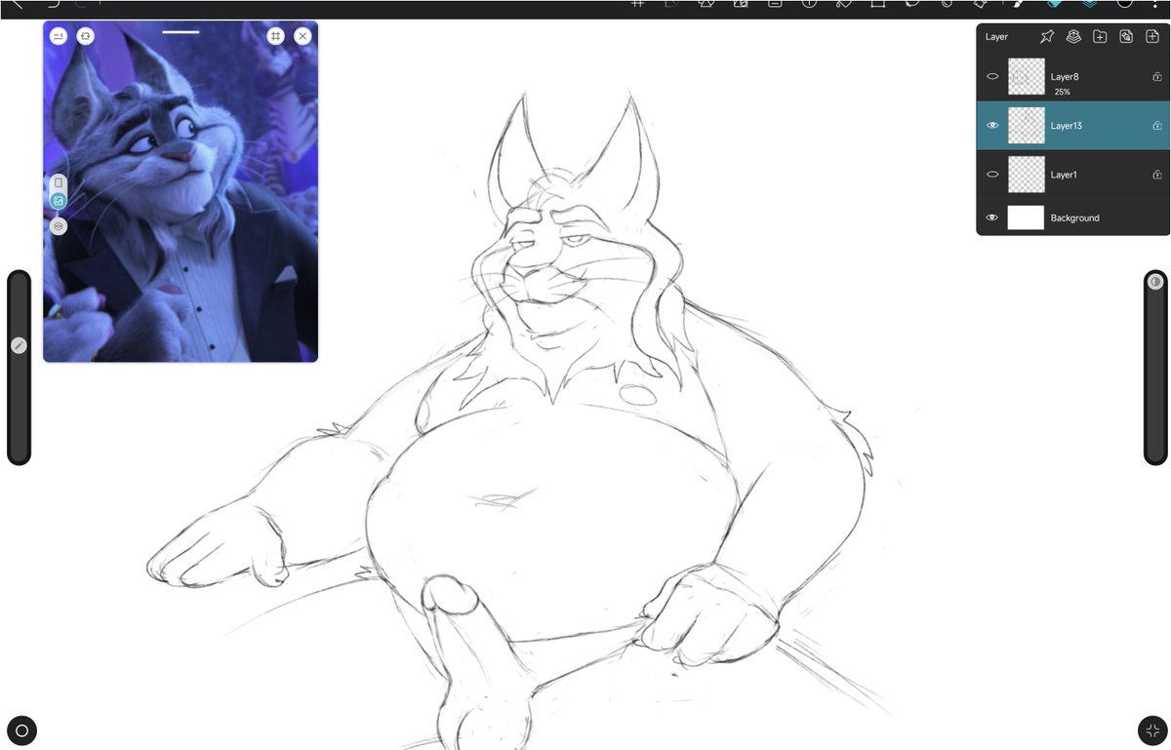Lock Layer8

click(1157, 76)
